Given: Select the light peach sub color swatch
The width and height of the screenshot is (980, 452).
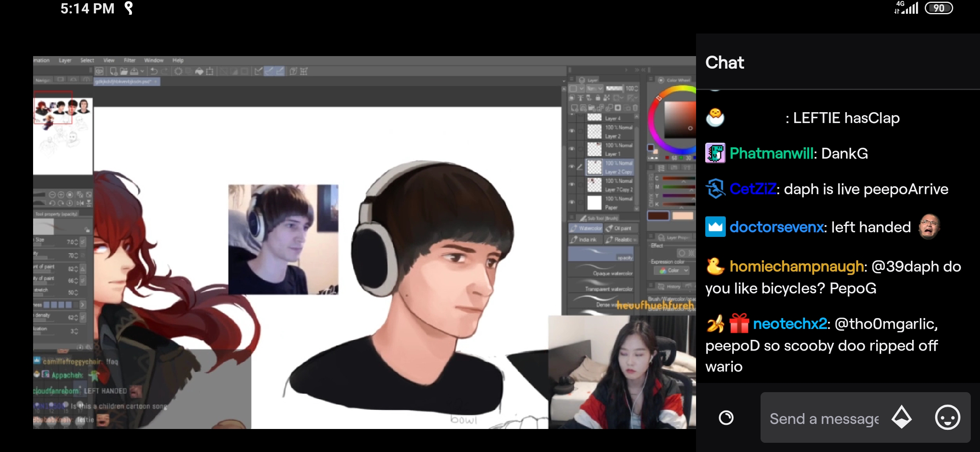Looking at the screenshot, I should point(682,216).
